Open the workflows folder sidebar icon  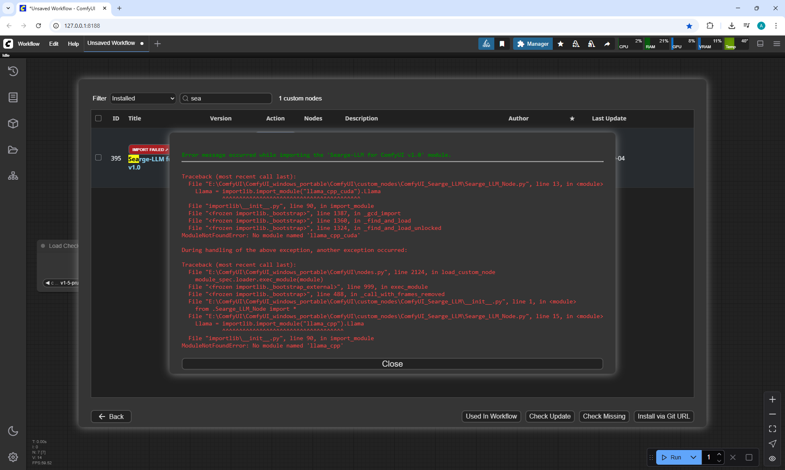coord(13,150)
